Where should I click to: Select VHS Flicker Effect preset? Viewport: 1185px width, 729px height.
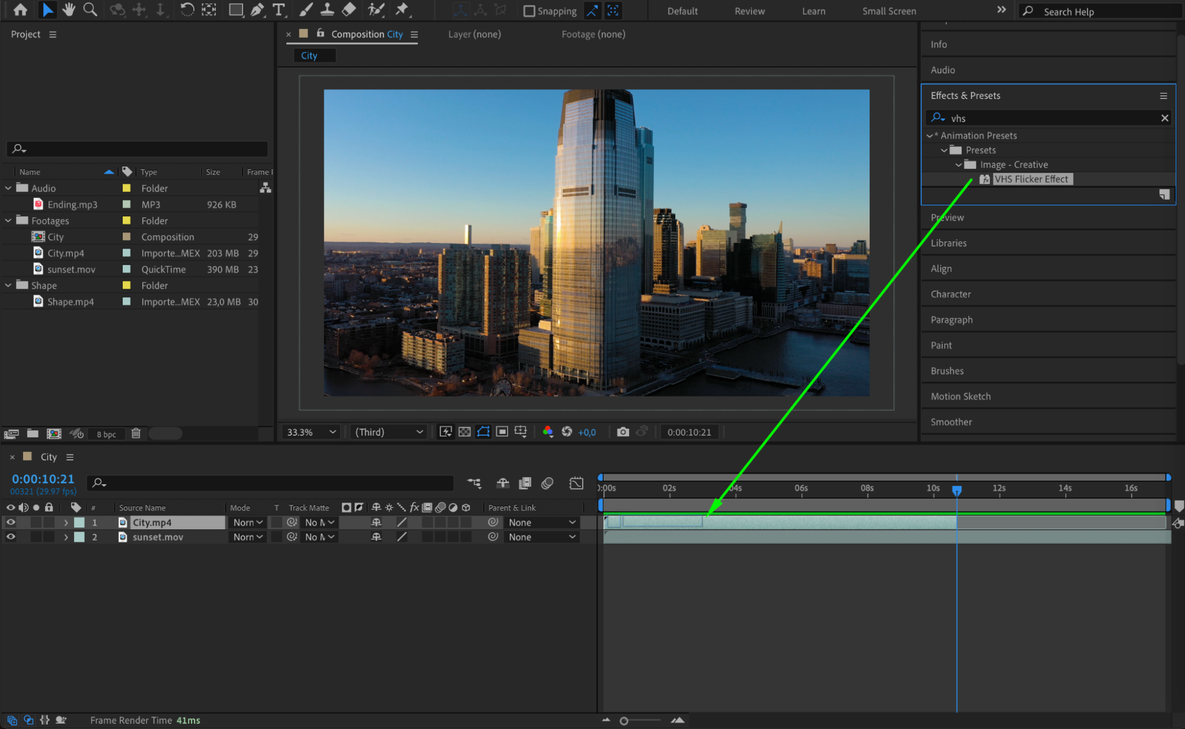pyautogui.click(x=1031, y=179)
